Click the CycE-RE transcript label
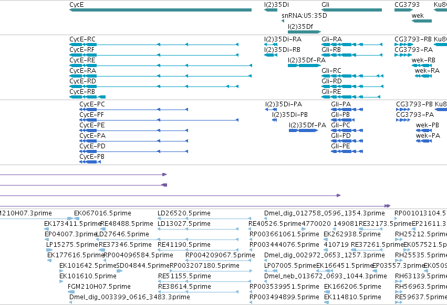 [82, 60]
